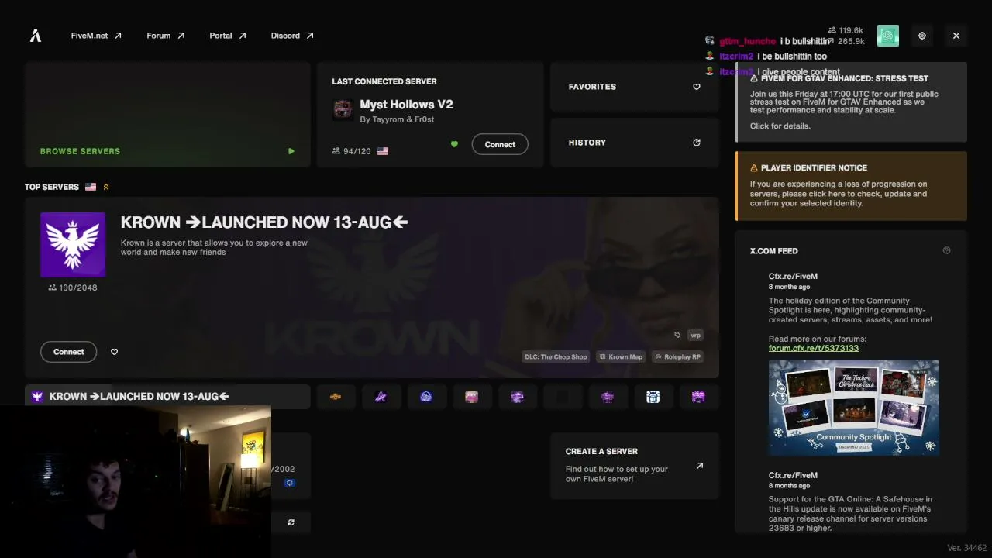Click the arrow icon on the Create a Server card

coord(700,466)
